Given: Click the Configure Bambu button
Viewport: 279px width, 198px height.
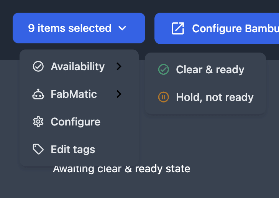Looking at the screenshot, I should (217, 28).
